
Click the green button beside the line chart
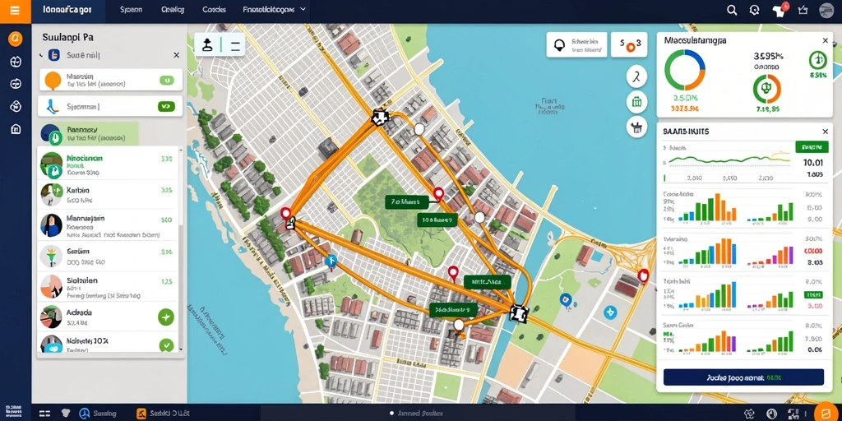[x=811, y=146]
